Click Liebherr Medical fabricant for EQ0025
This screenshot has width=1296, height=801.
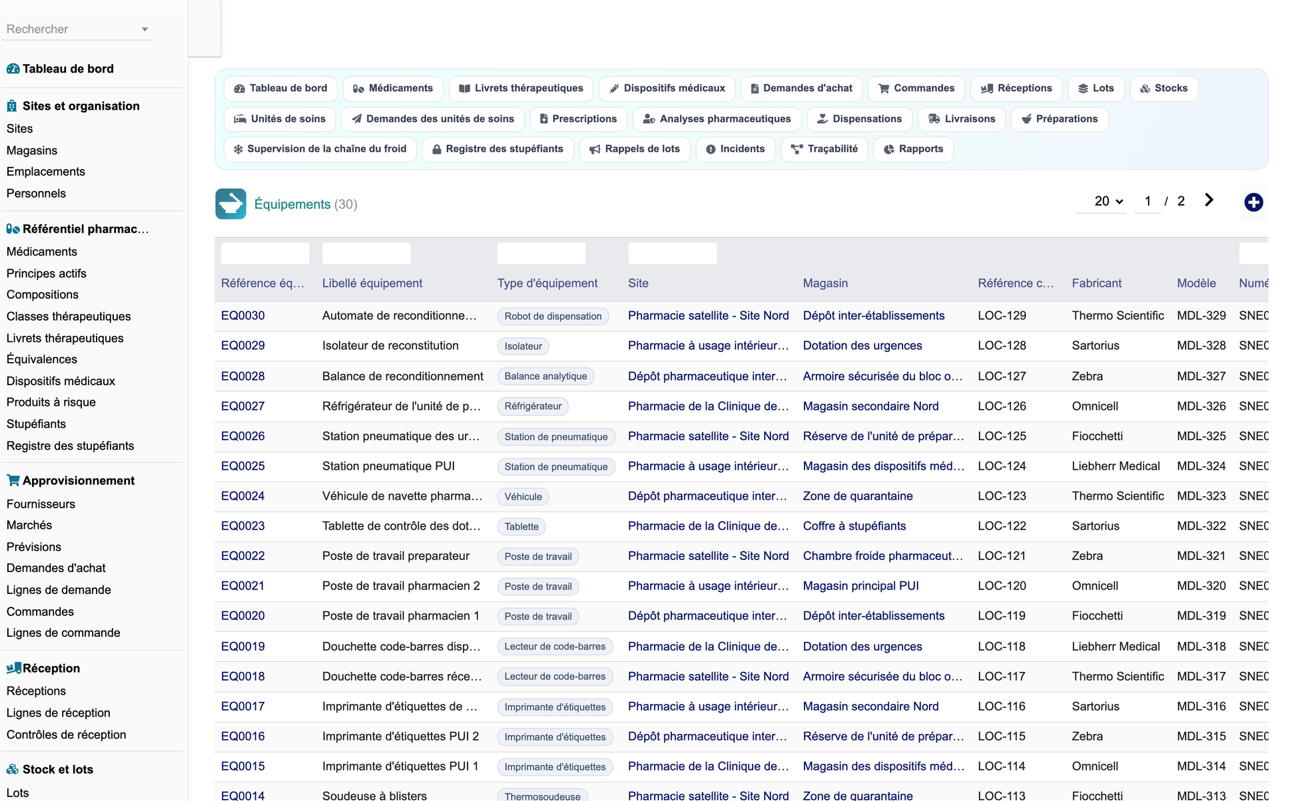[x=1116, y=466]
